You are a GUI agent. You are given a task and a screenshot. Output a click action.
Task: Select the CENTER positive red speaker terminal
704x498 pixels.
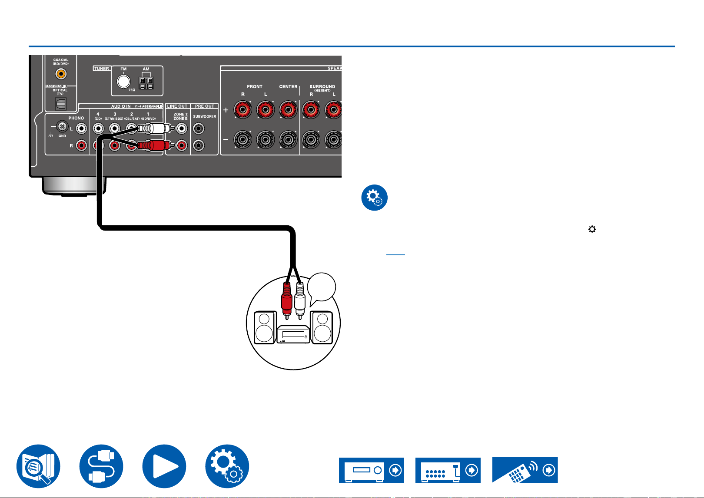pyautogui.click(x=288, y=110)
